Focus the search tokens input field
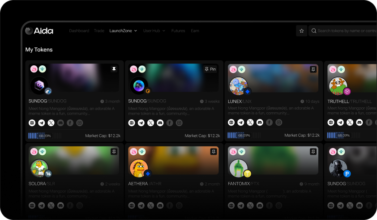Image resolution: width=377 pixels, height=220 pixels. coord(345,31)
